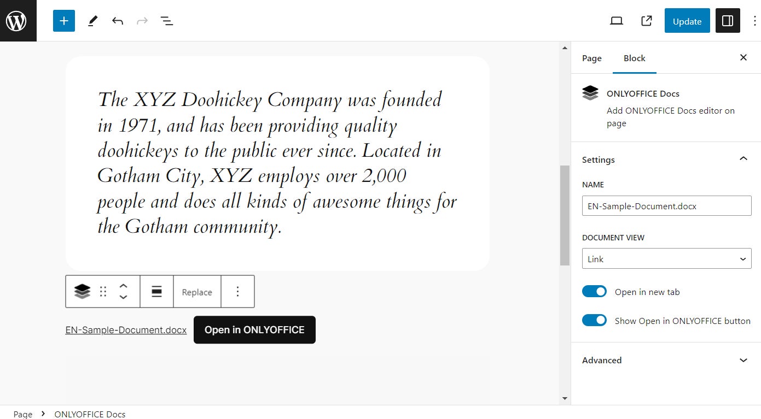
Task: Open the block inserter plus button
Action: tap(64, 21)
